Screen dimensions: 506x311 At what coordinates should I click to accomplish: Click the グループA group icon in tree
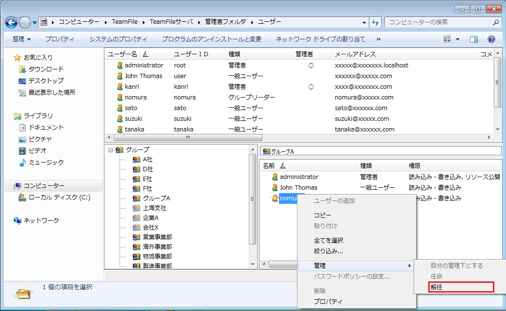tap(136, 198)
